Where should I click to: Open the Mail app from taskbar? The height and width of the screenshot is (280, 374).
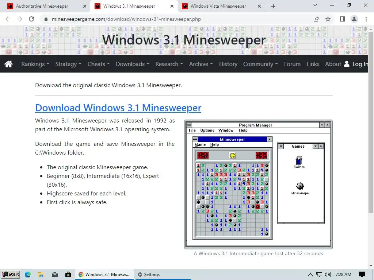pyautogui.click(x=55, y=274)
